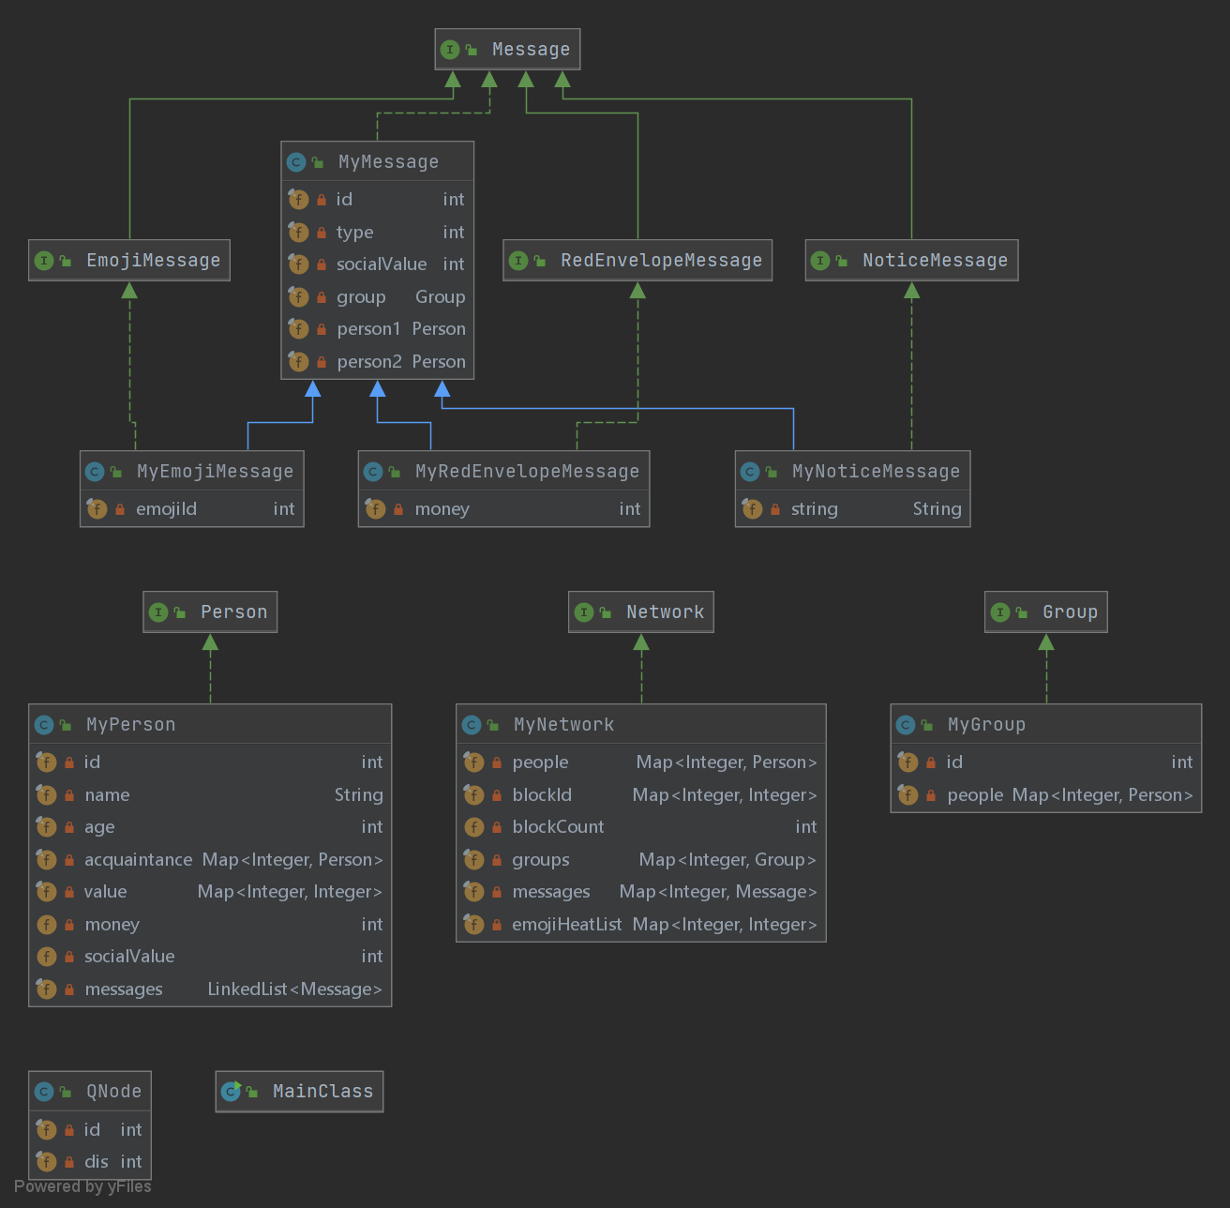The width and height of the screenshot is (1230, 1208).
Task: Click the class icon next to QNode
Action: pos(44,1092)
